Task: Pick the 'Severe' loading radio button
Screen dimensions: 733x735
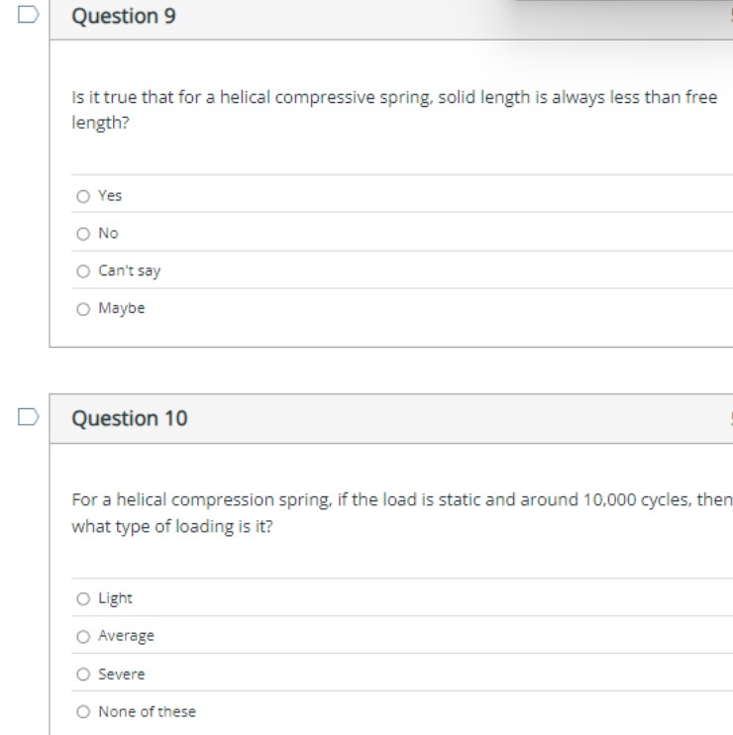Action: click(x=82, y=674)
